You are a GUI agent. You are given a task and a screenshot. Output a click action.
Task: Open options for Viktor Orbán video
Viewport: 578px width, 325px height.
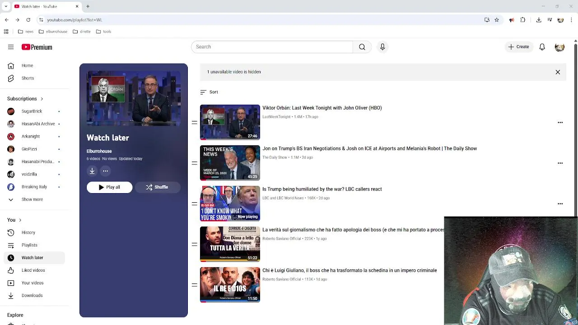(560, 122)
